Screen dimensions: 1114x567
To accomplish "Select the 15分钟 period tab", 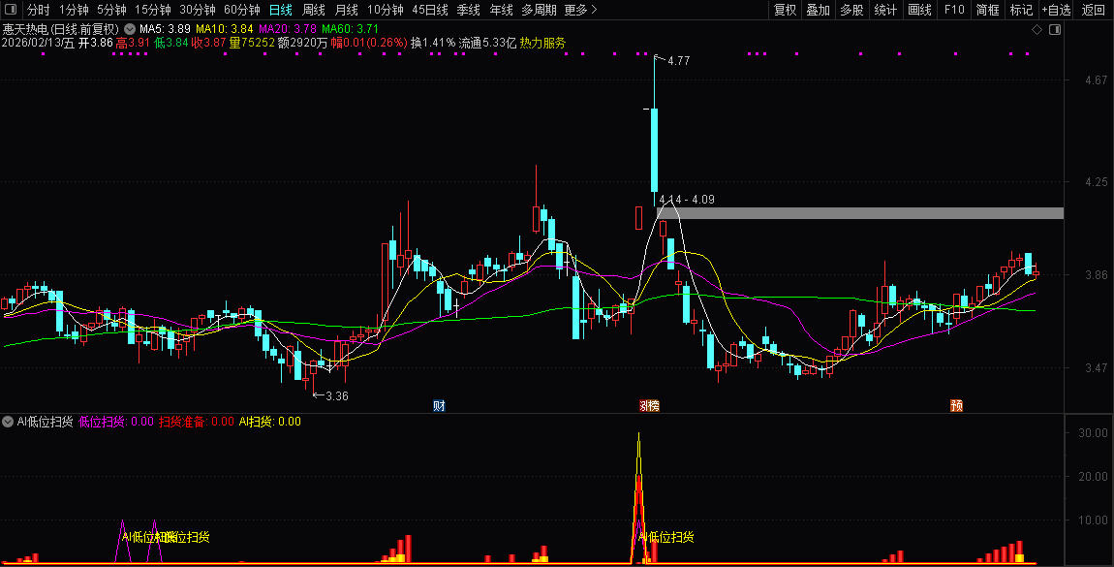I will [x=153, y=10].
